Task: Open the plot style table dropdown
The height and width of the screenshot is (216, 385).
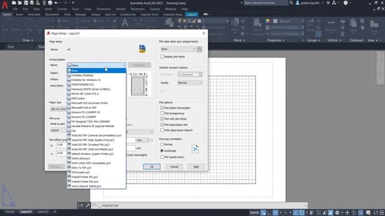Action: [x=178, y=49]
